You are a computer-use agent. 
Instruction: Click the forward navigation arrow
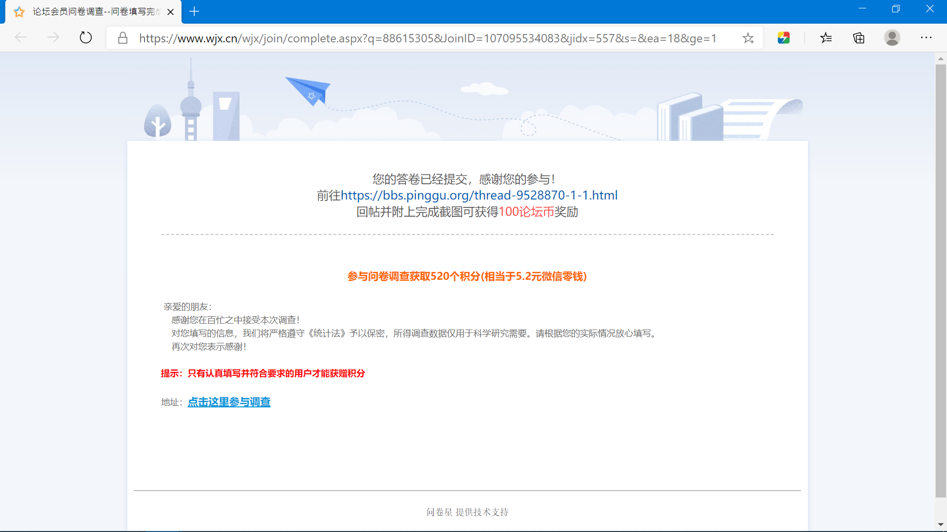click(53, 37)
